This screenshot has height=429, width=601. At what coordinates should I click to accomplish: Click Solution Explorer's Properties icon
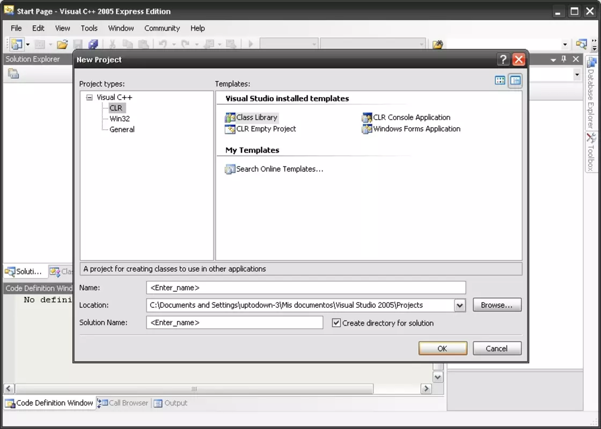click(x=13, y=73)
